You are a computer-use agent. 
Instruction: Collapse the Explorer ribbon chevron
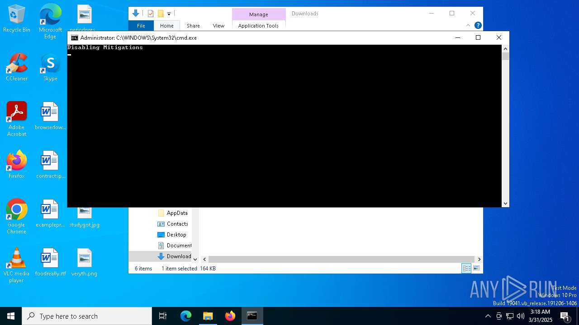(x=468, y=25)
